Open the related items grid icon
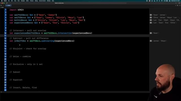The height and width of the screenshot is (101, 181). click(x=1, y=5)
